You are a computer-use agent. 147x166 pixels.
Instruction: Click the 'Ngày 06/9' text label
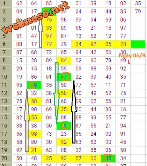click(132, 55)
